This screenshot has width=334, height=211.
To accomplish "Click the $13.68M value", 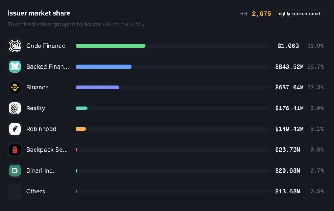I will [287, 191].
